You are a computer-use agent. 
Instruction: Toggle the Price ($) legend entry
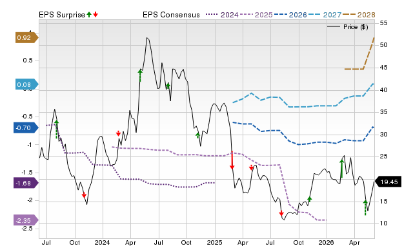click(x=347, y=27)
